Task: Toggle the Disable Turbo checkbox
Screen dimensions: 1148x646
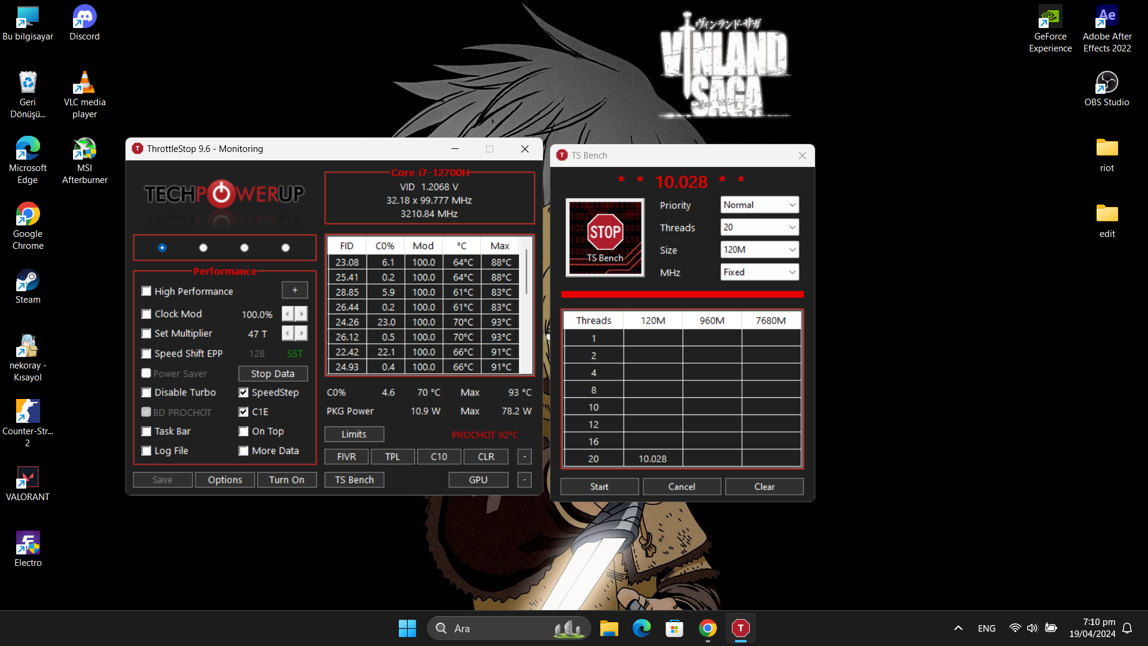Action: [x=146, y=392]
